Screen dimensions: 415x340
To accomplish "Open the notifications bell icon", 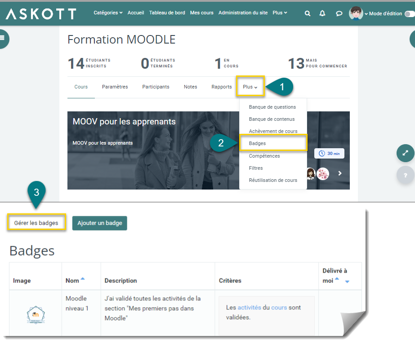I will [x=322, y=13].
